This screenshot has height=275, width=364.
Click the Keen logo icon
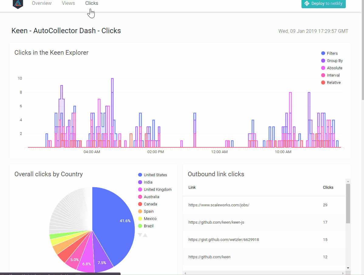pos(18,4)
